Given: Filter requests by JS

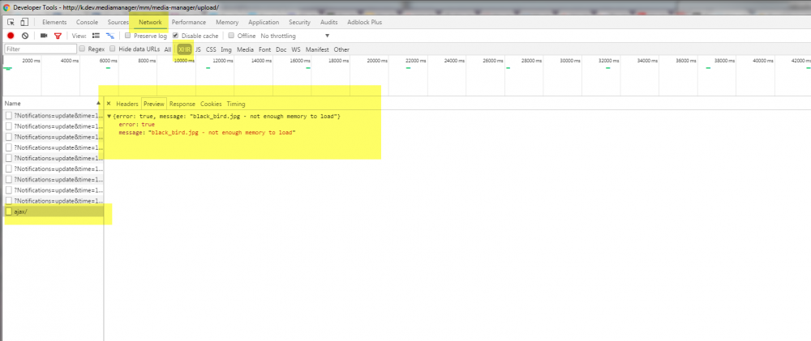Looking at the screenshot, I should coord(198,49).
